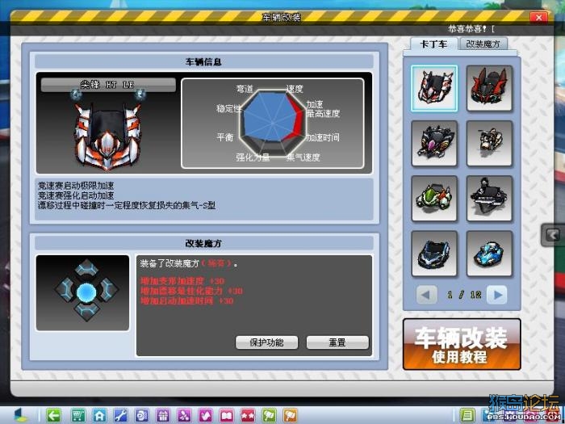The height and width of the screenshot is (424, 565).
Task: Click the kart stats radar chart
Action: [x=273, y=123]
